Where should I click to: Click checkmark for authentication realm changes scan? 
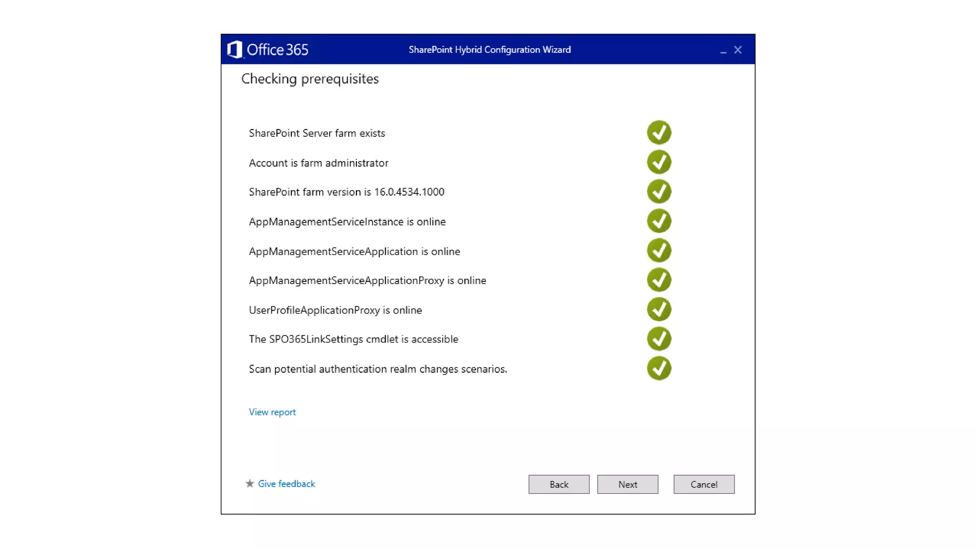659,368
